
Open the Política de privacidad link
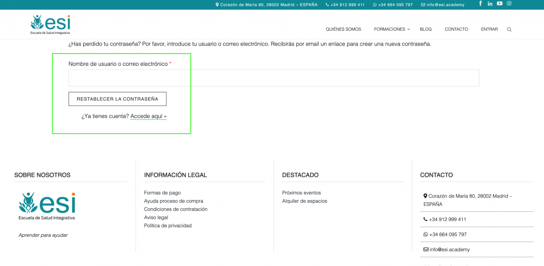167,226
